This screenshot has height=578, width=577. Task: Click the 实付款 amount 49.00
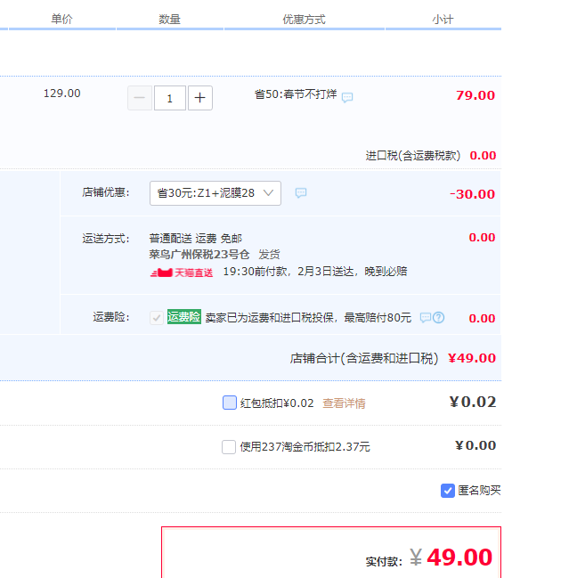(459, 557)
